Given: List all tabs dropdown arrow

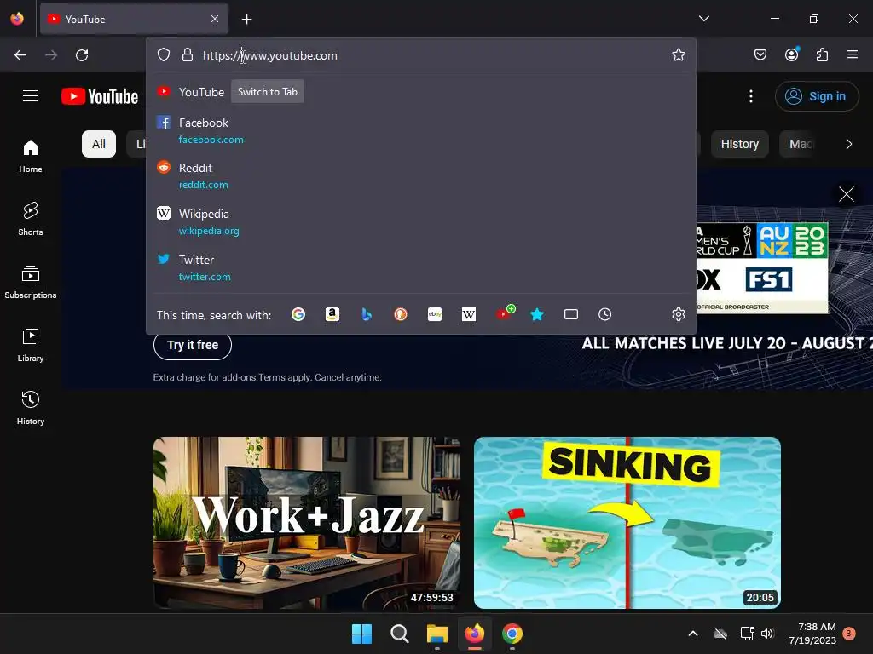Looking at the screenshot, I should (703, 19).
